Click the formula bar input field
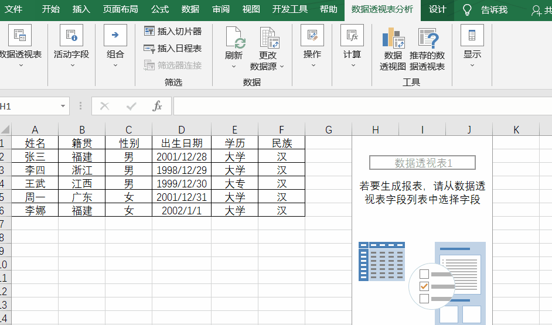552x325 pixels. (x=363, y=106)
